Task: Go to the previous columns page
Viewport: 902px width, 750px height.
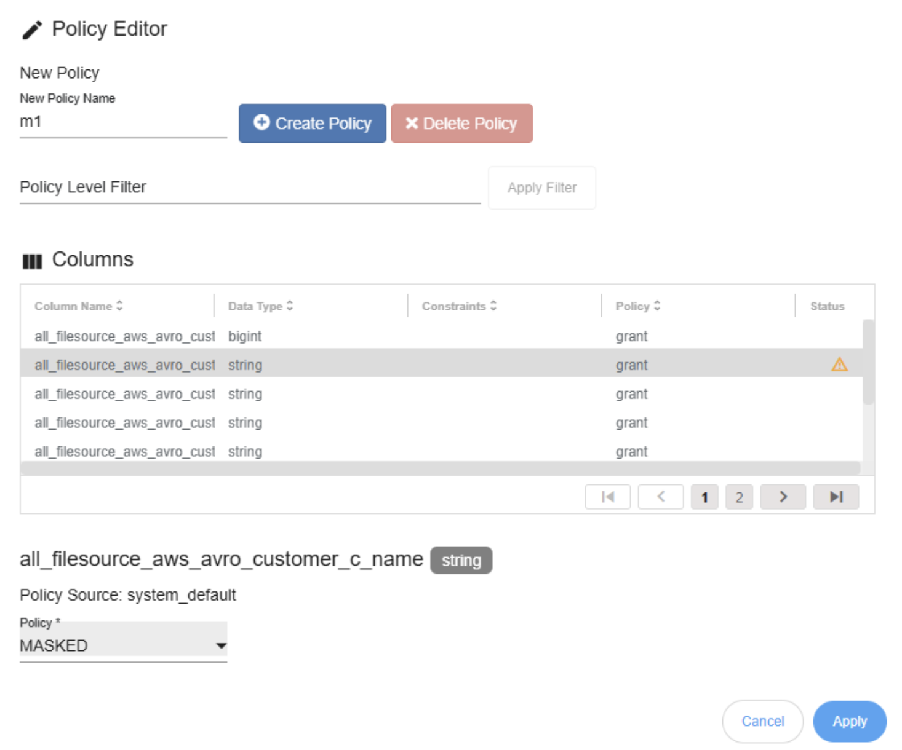Action: pos(660,497)
